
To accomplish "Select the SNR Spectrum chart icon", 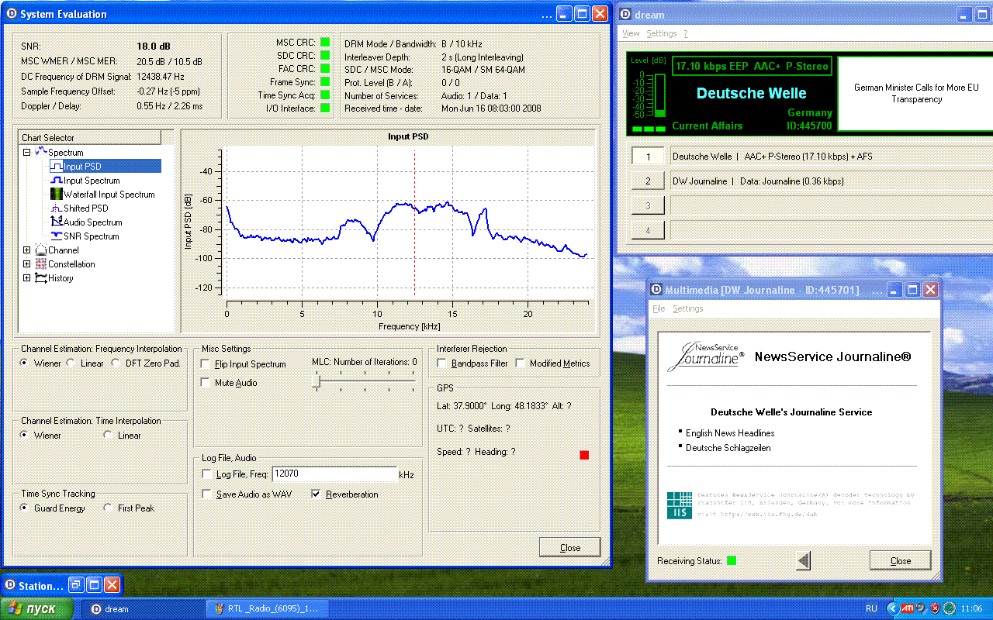I will tap(57, 236).
